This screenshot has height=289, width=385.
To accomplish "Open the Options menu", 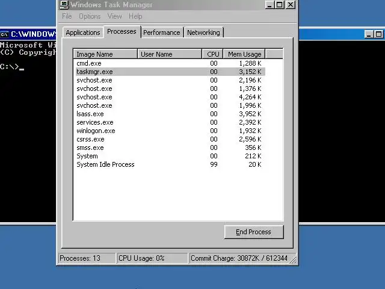I will pos(90,16).
